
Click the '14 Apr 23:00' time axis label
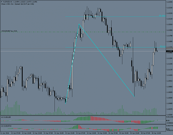pyautogui.click(x=102, y=133)
